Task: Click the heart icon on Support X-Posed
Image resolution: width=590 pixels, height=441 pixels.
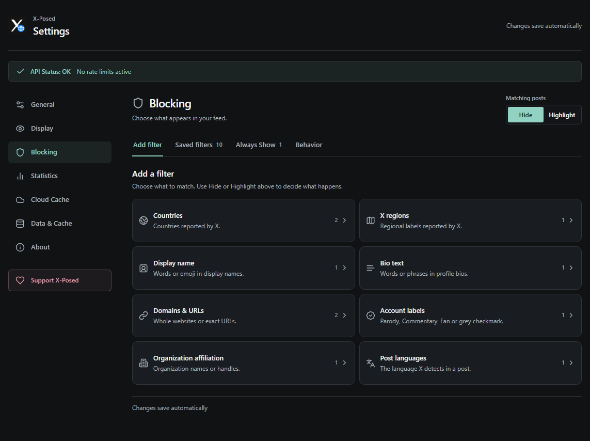Action: (x=20, y=280)
